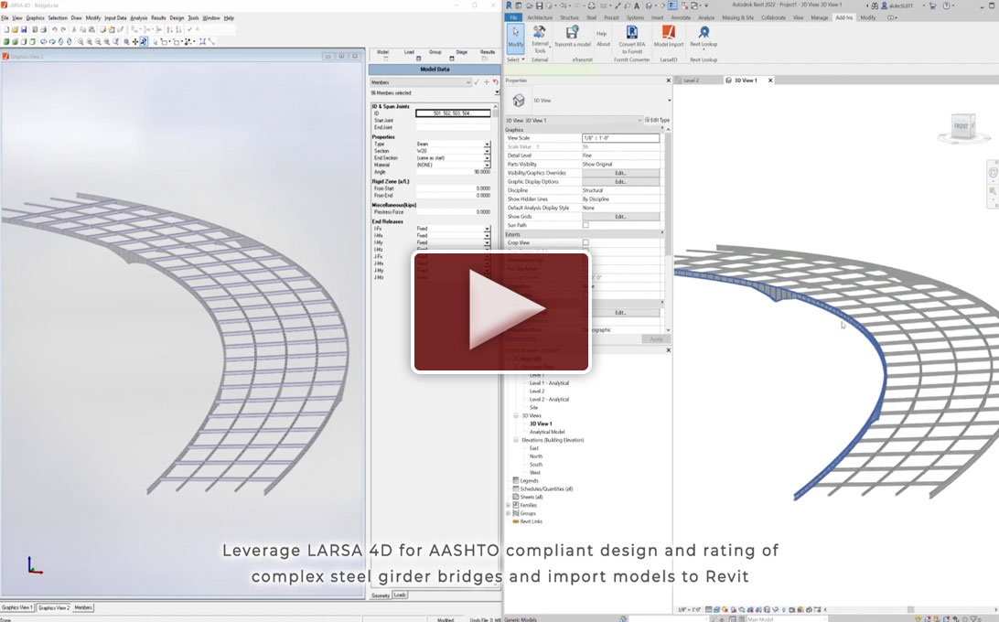The width and height of the screenshot is (999, 622).
Task: Open the Section W20 dropdown arrow
Action: pos(488,151)
